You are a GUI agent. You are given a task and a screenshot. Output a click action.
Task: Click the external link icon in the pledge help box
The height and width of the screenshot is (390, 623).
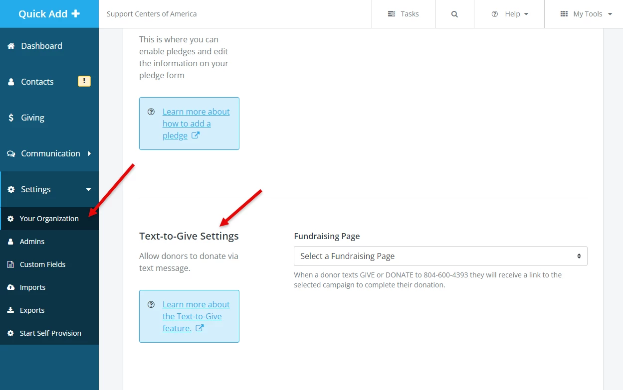pyautogui.click(x=195, y=135)
